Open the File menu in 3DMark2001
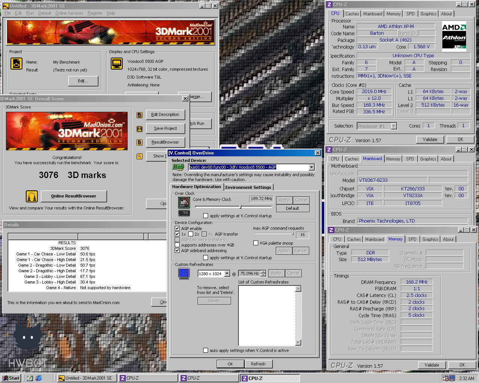479x383 pixels. click(7, 13)
